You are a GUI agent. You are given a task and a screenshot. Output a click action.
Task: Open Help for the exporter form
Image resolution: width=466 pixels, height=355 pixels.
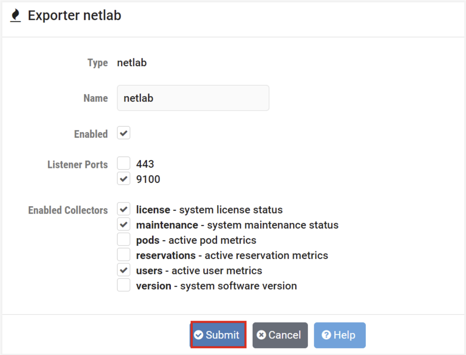point(339,335)
